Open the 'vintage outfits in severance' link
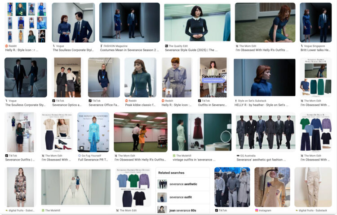Image resolution: width=337 pixels, height=215 pixels. tap(201, 160)
